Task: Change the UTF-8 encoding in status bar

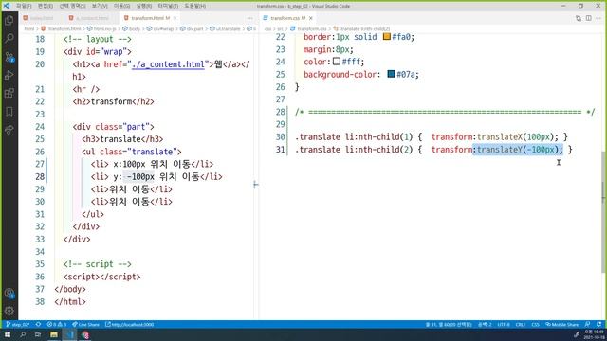Action: pyautogui.click(x=504, y=325)
